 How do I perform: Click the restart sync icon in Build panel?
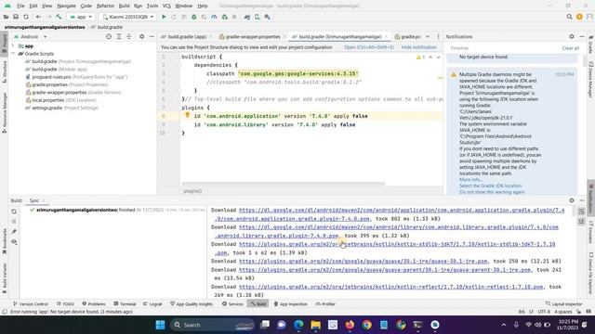14,212
